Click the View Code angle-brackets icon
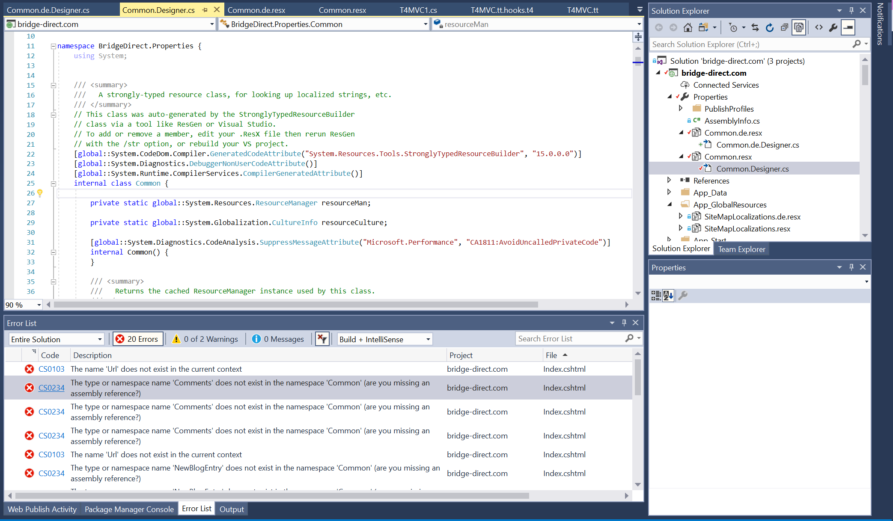Screen dimensions: 893x521 click(819, 28)
